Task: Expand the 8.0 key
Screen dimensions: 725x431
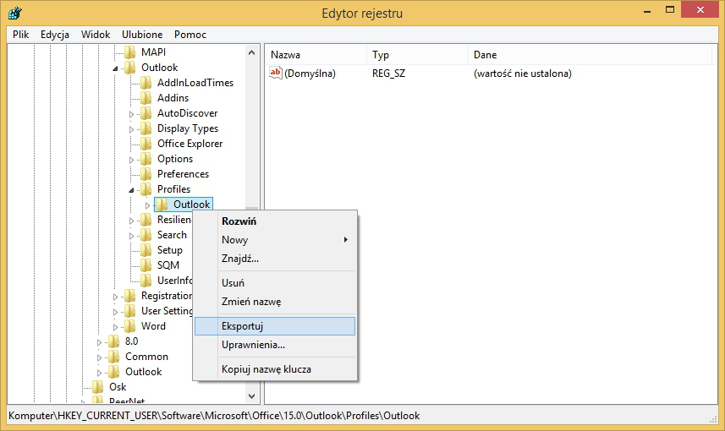Action: tap(99, 342)
